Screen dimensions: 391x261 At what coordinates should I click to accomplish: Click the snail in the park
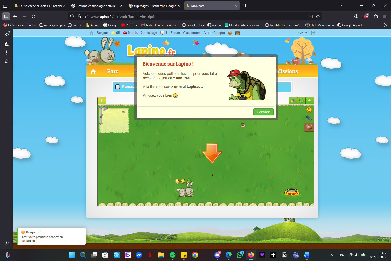coord(243,125)
